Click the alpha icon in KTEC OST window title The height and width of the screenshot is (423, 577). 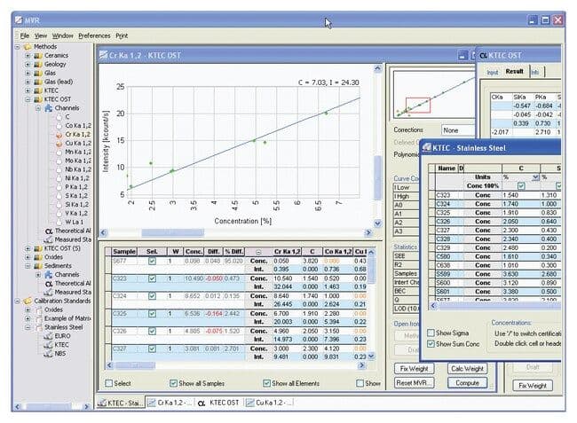click(x=484, y=56)
